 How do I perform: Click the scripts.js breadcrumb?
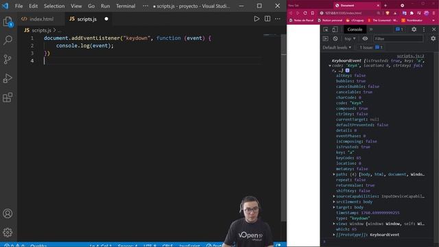click(41, 30)
